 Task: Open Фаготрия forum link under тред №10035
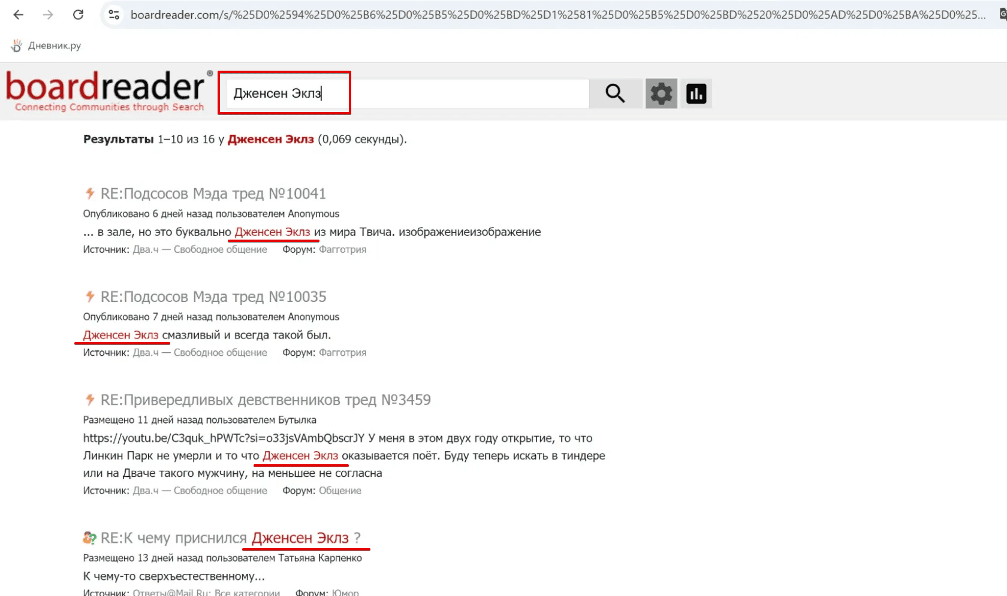click(342, 352)
